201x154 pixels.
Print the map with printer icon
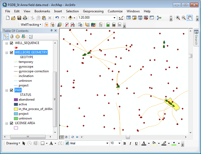(x=25, y=18)
